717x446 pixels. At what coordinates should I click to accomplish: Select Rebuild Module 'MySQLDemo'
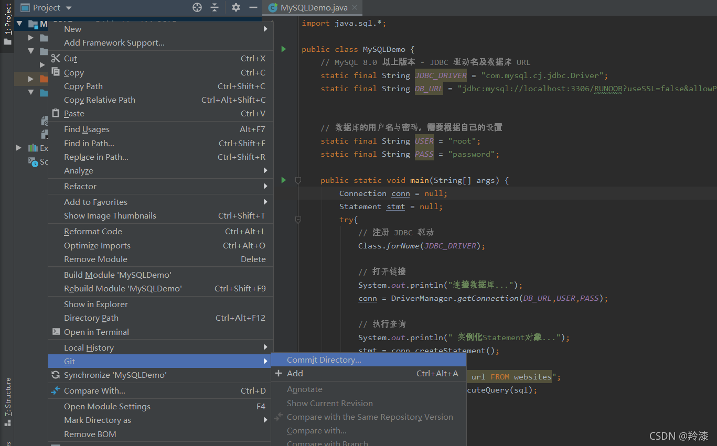click(x=160, y=288)
